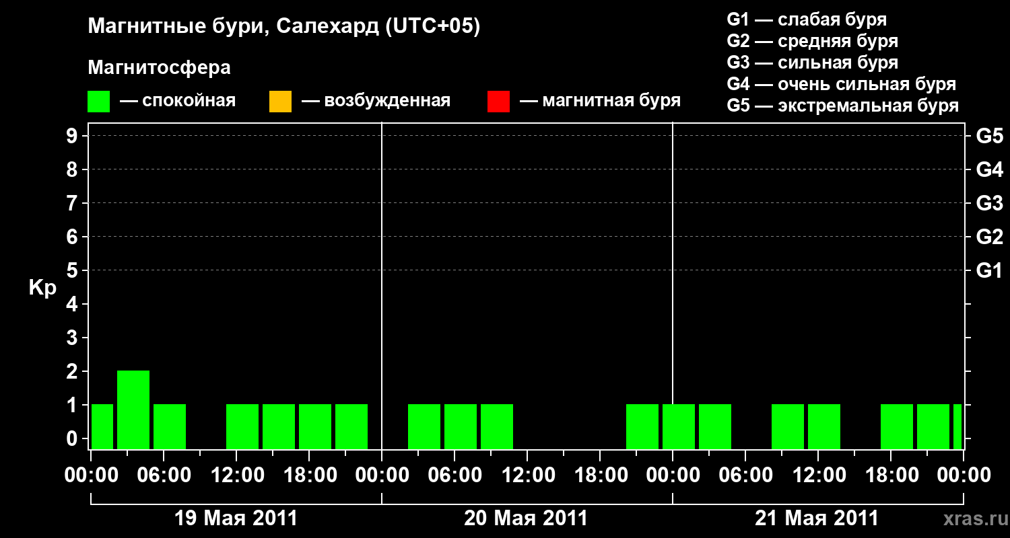Click the right-axis 'G1' level label
The image size is (1010, 538).
point(990,271)
